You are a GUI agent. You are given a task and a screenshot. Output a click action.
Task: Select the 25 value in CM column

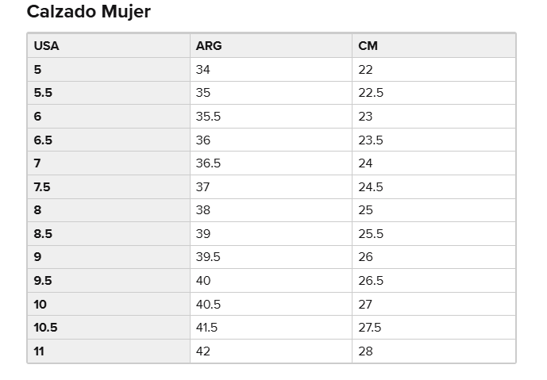(x=365, y=210)
